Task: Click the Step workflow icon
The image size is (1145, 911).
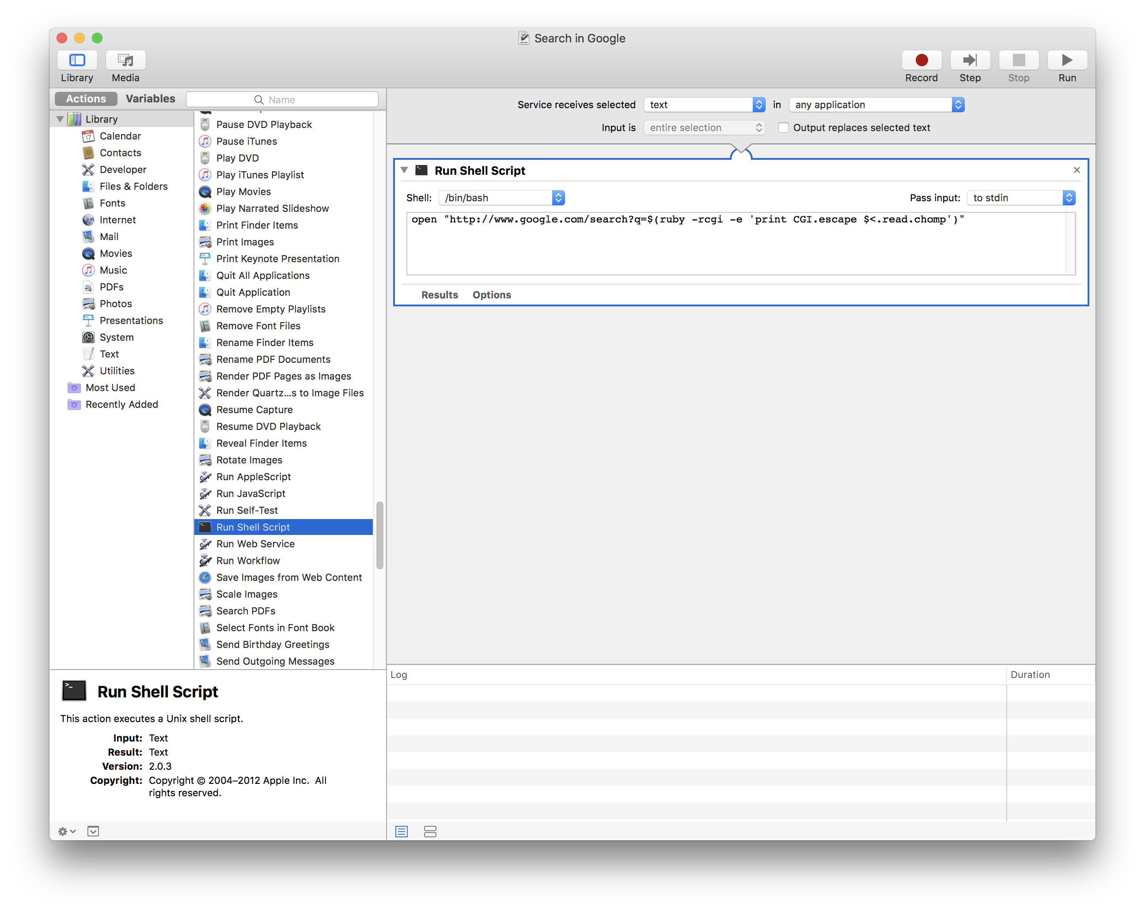Action: click(970, 60)
